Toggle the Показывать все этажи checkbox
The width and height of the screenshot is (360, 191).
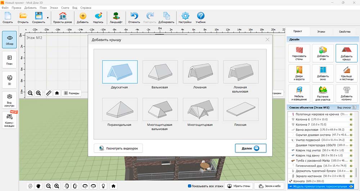[x=190, y=186]
